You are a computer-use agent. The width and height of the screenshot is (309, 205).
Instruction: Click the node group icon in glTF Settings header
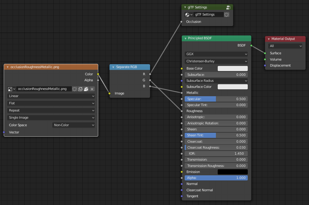(x=228, y=7)
